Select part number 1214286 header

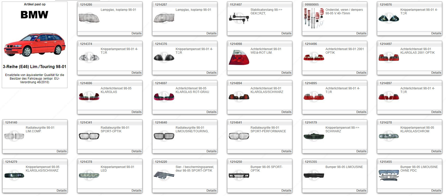tap(86, 5)
